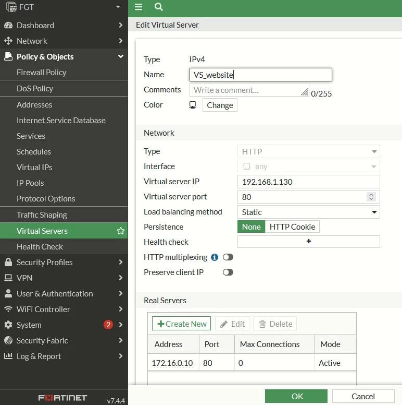
Task: Click the Comments text area
Action: click(x=249, y=90)
